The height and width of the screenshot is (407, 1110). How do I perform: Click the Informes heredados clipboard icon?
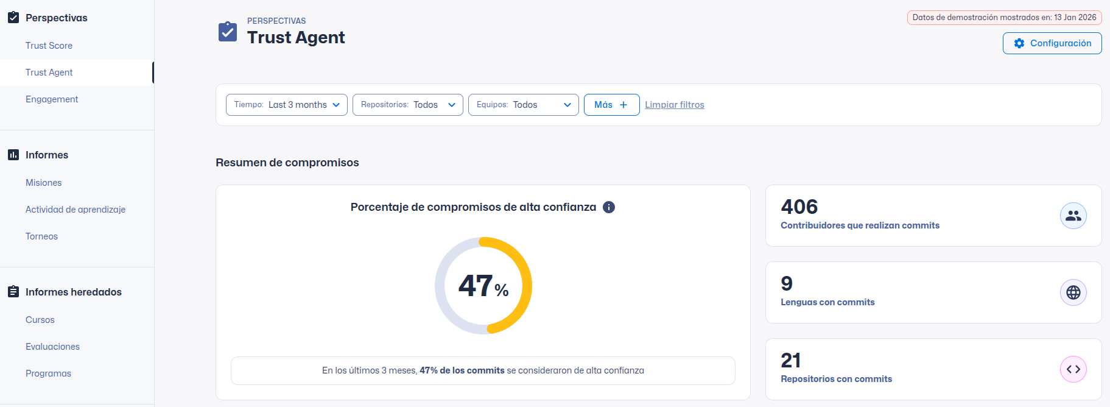tap(13, 292)
